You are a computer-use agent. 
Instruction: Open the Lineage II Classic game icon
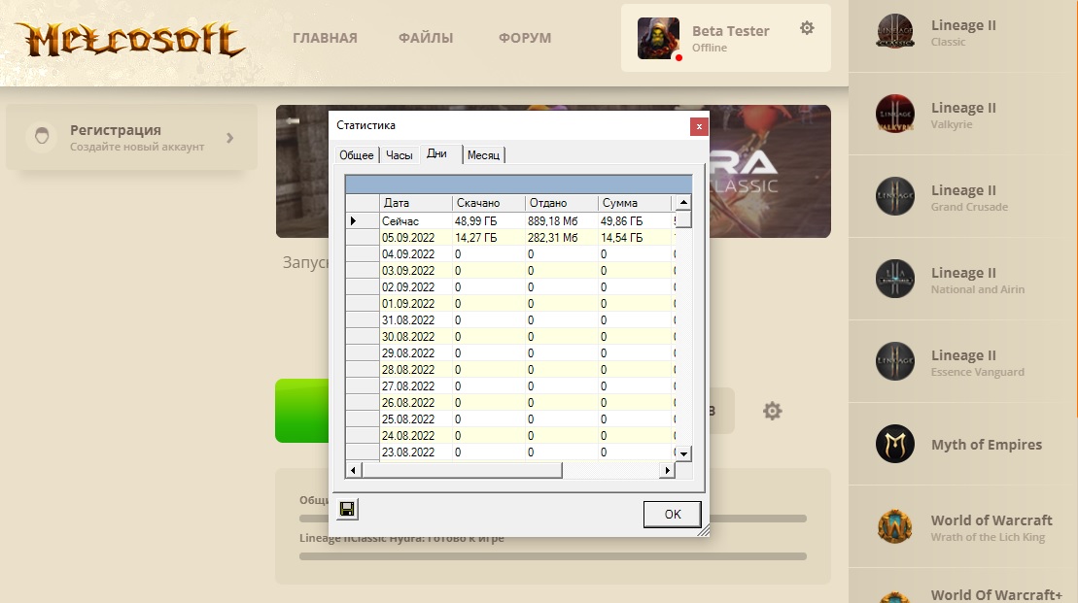894,32
